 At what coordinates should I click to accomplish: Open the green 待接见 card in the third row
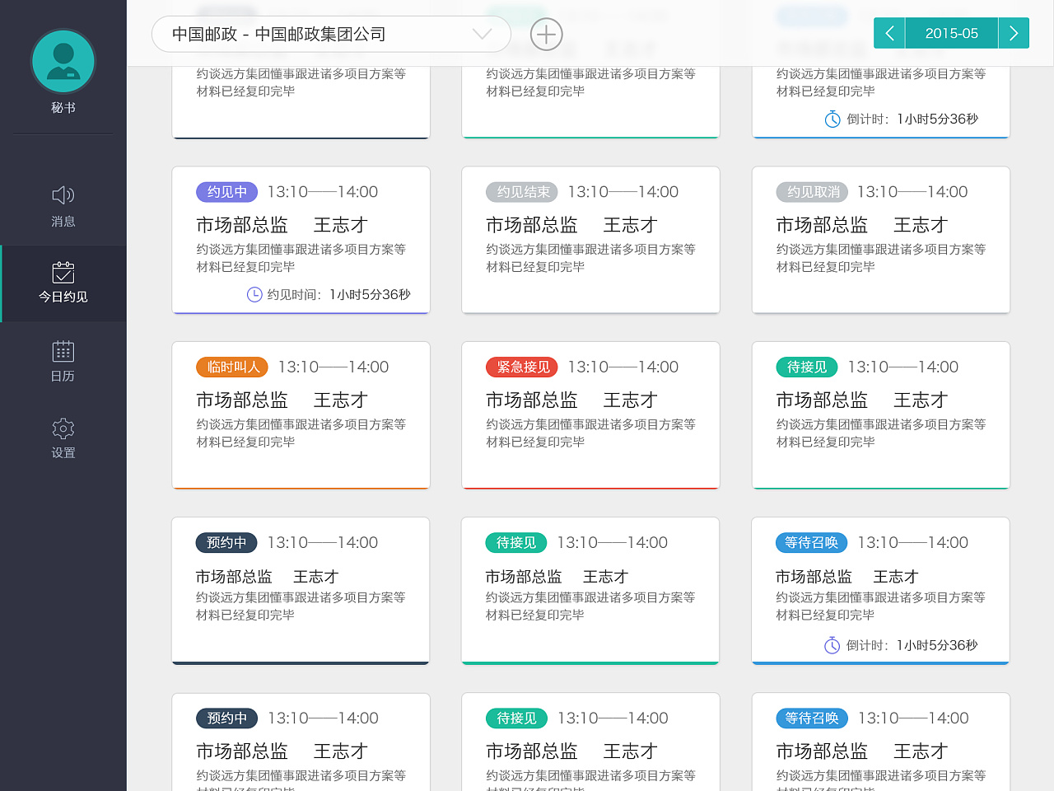click(x=880, y=414)
